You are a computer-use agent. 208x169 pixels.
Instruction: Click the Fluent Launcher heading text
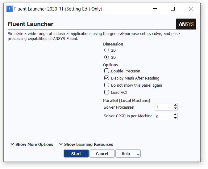tap(31, 24)
